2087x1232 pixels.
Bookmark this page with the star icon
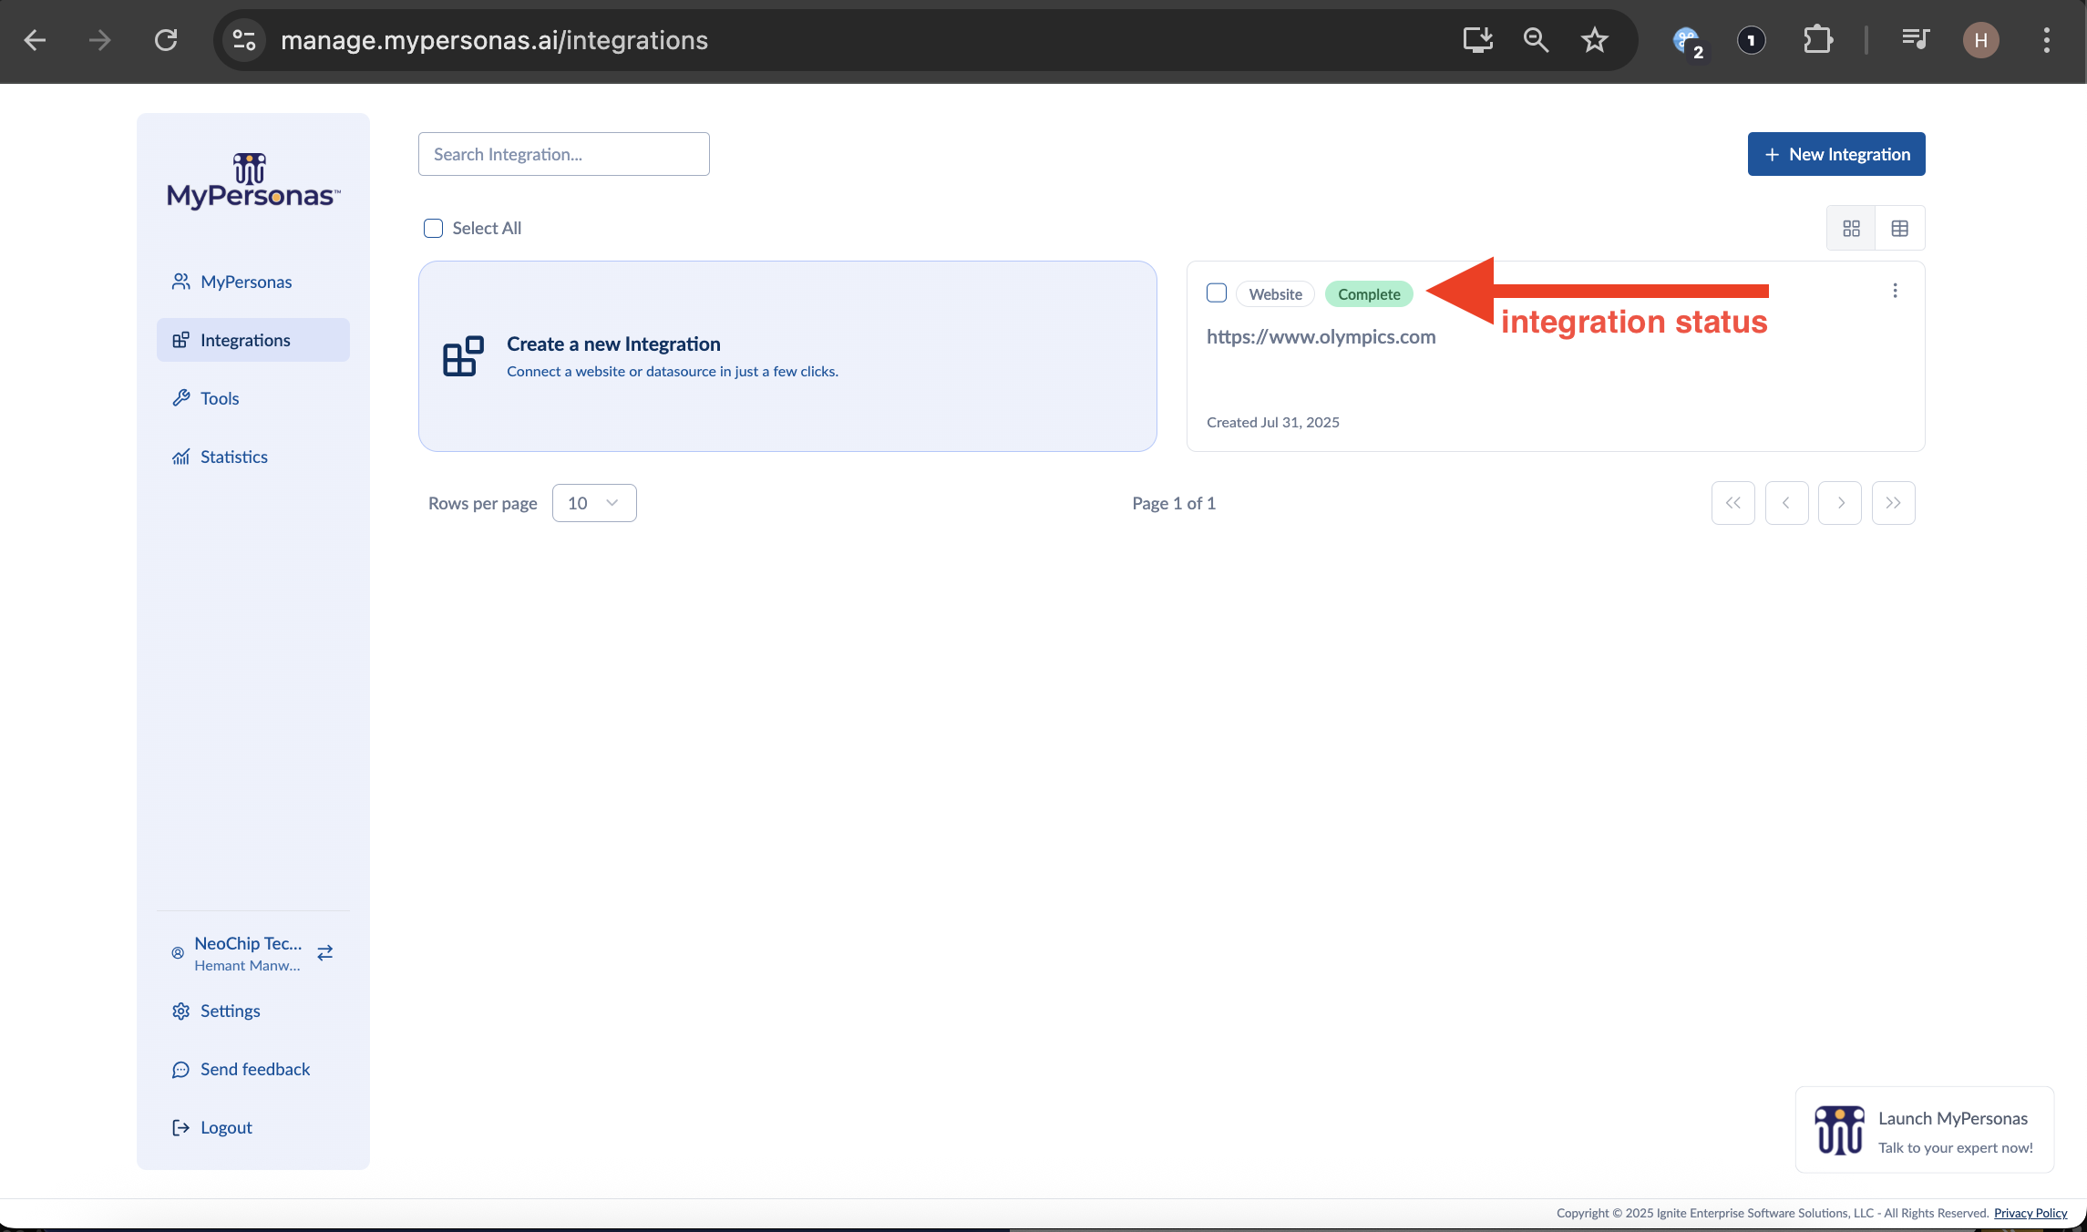coord(1595,40)
